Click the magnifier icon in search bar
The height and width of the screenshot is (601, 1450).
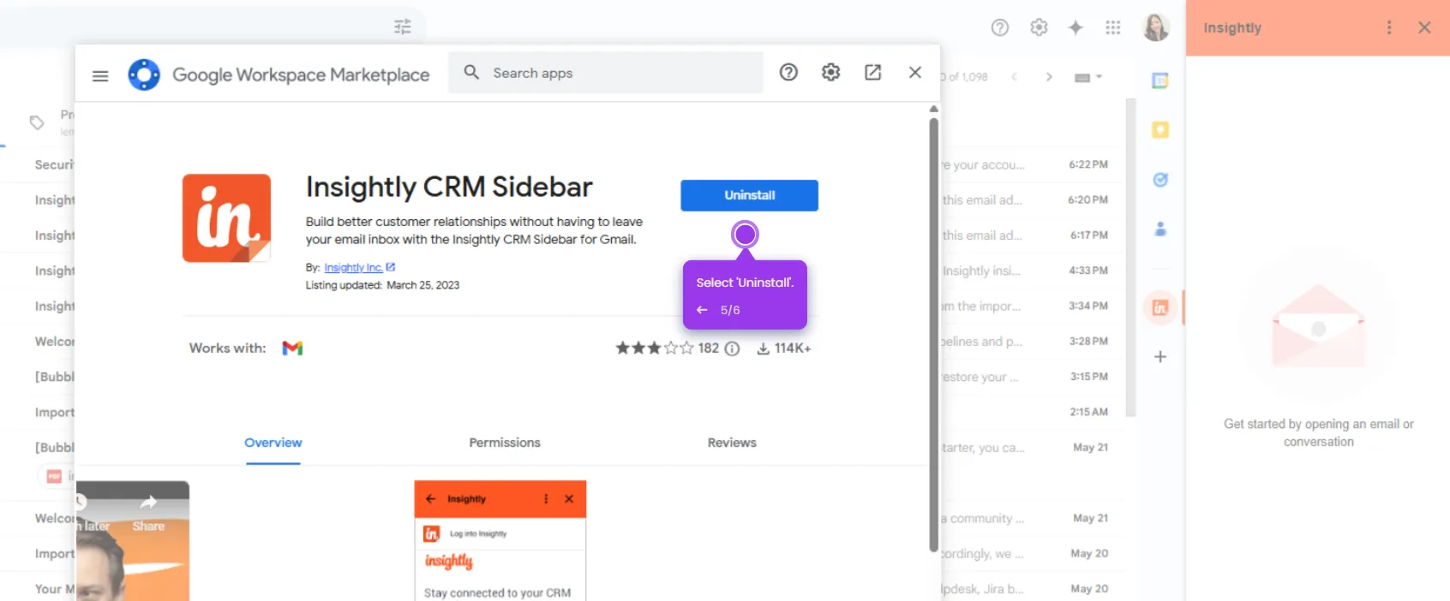471,73
